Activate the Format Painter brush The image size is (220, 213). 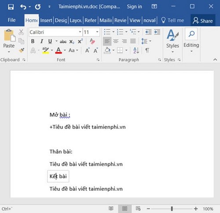tap(22, 50)
